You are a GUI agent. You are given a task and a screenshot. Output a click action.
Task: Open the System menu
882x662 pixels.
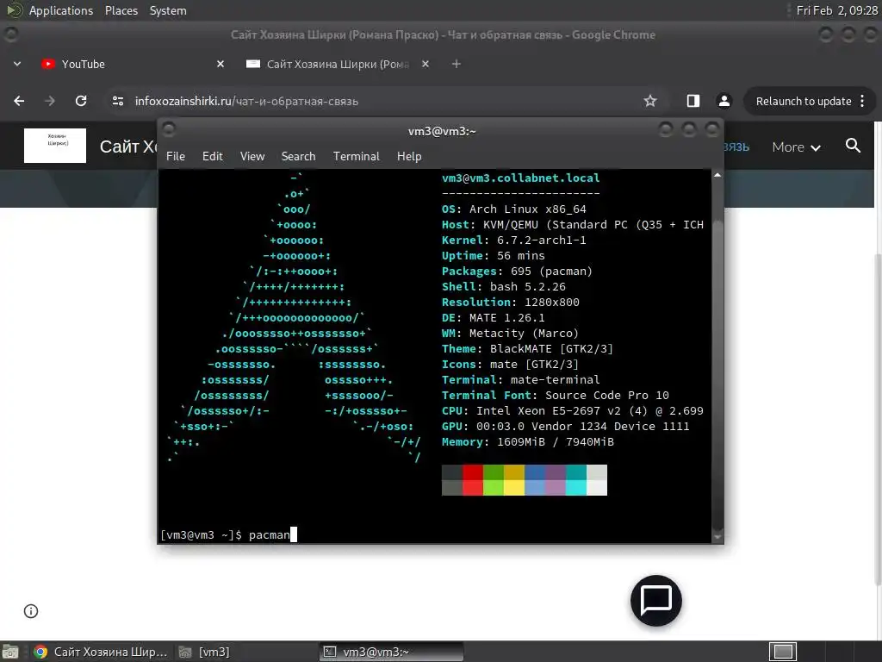click(168, 10)
